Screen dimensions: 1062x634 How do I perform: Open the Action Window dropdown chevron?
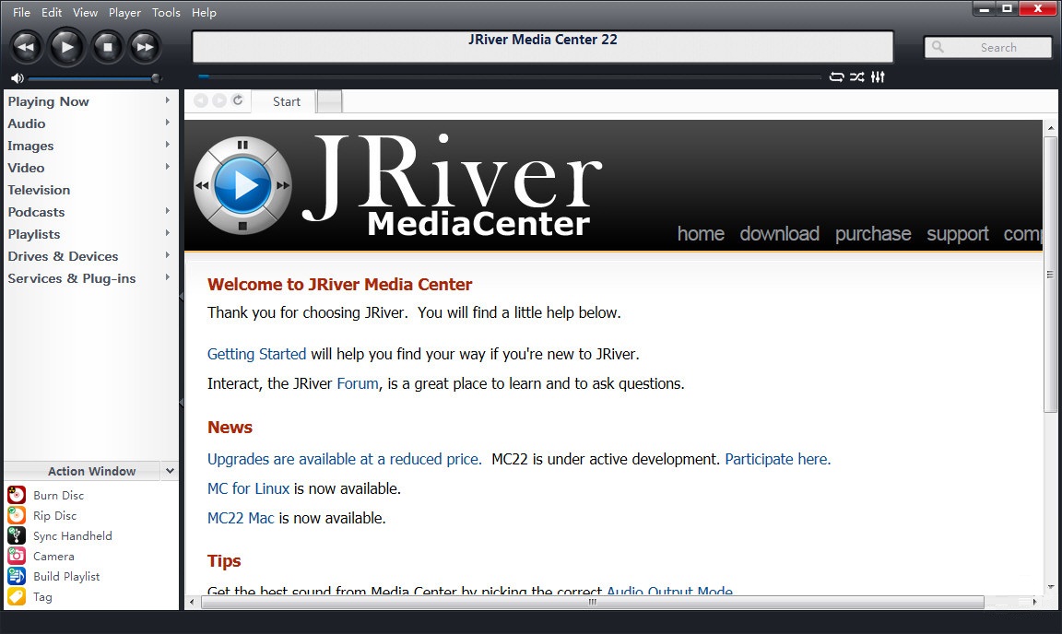tap(170, 471)
